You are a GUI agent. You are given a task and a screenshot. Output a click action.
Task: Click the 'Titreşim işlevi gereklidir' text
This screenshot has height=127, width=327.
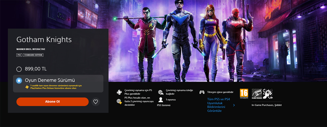point(220,92)
